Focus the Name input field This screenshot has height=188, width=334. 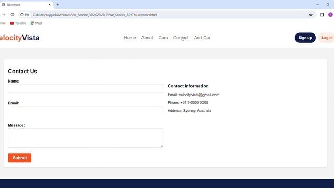86,89
